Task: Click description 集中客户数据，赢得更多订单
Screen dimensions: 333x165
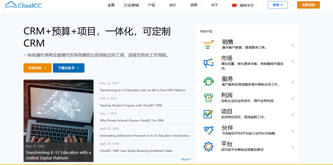Action: [244, 47]
